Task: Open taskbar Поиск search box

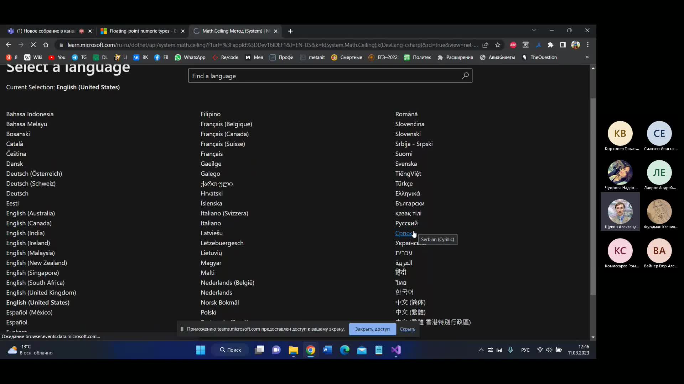Action: 230,350
